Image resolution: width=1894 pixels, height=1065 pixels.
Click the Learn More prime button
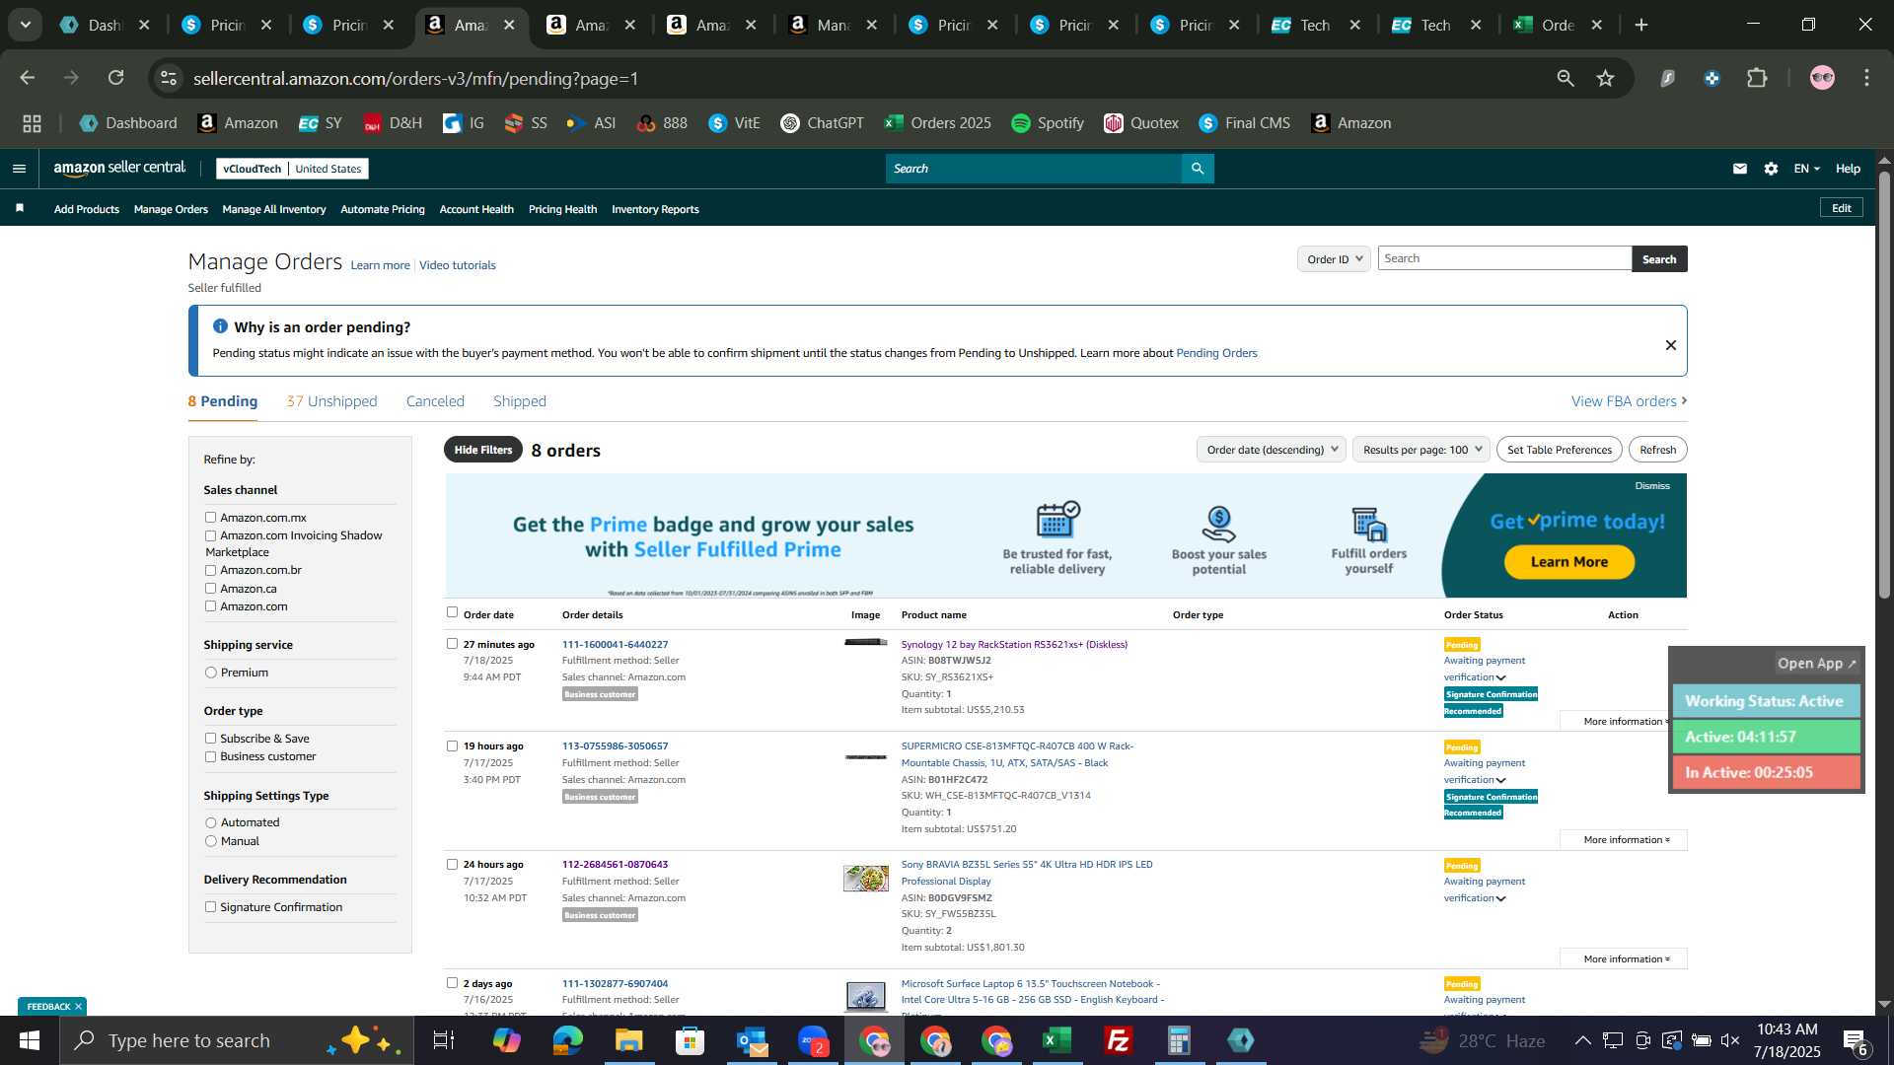1568,562
